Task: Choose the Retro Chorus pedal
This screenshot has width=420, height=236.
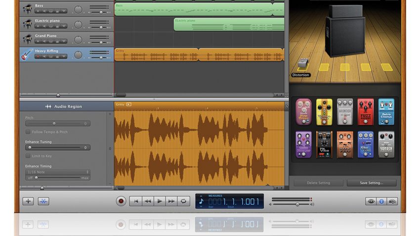Action: 386,112
